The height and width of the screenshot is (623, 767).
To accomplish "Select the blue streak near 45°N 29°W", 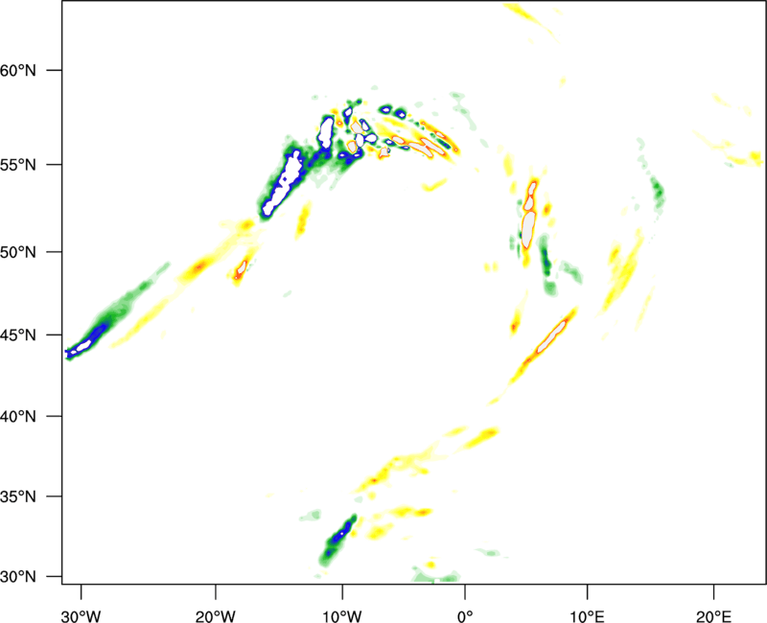I will (88, 340).
